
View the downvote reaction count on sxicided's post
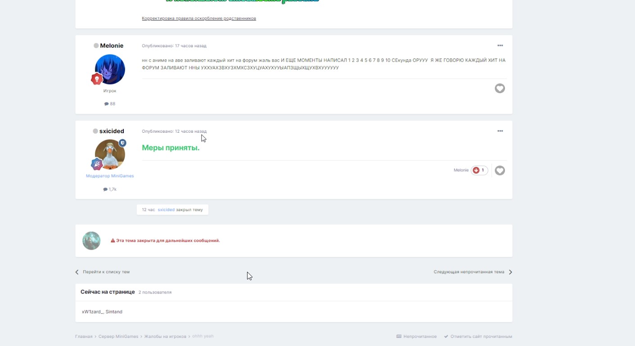(479, 171)
